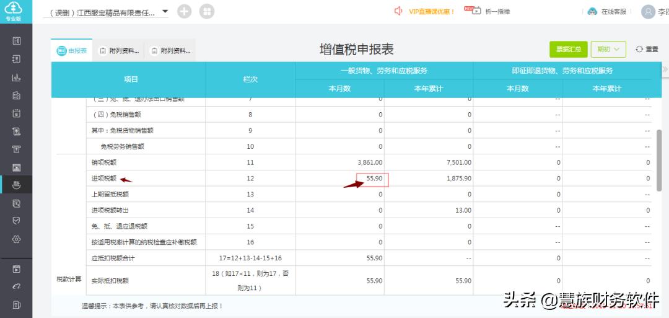Open the video play icon in sidebar
Viewport: 669px width, 318px height.
pyautogui.click(x=16, y=269)
